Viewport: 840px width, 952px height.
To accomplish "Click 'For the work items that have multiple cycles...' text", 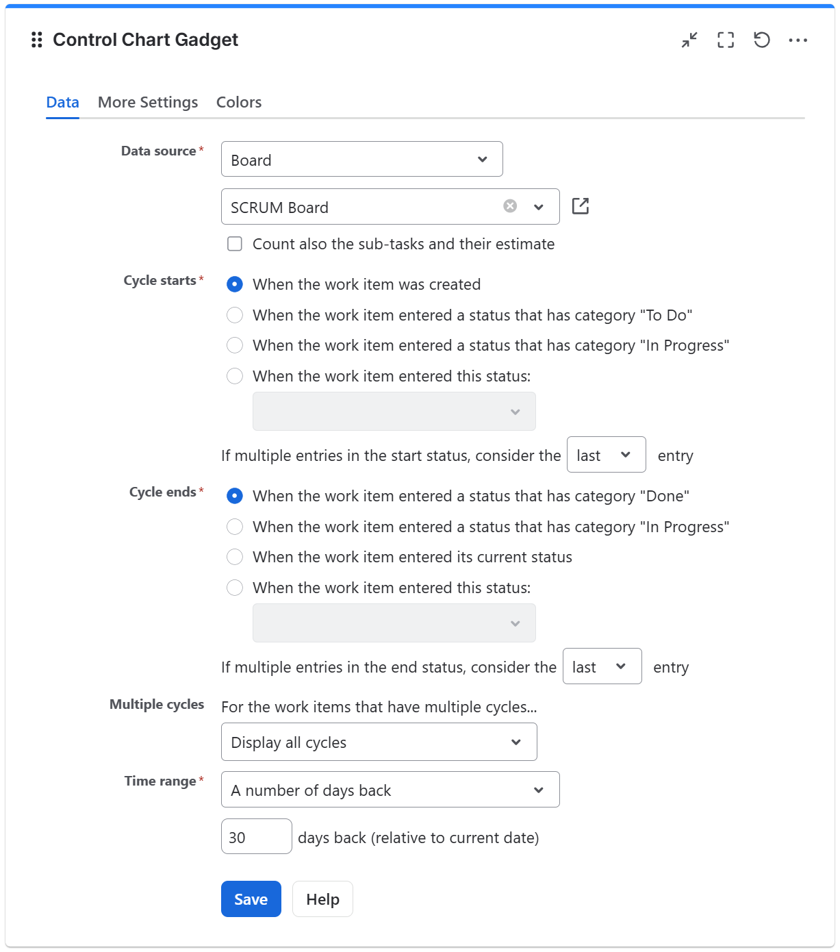I will point(379,707).
